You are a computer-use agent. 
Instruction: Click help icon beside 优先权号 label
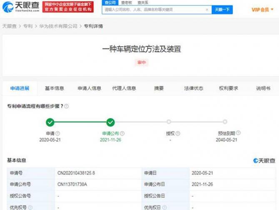point(30,207)
